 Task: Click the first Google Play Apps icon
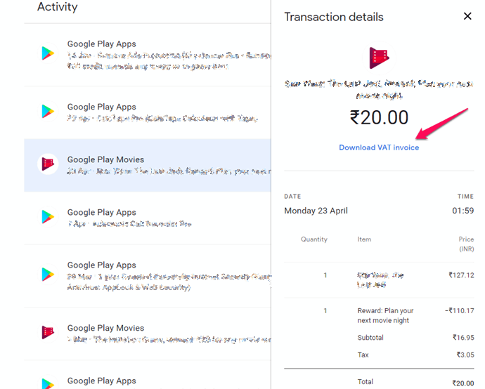pyautogui.click(x=48, y=53)
